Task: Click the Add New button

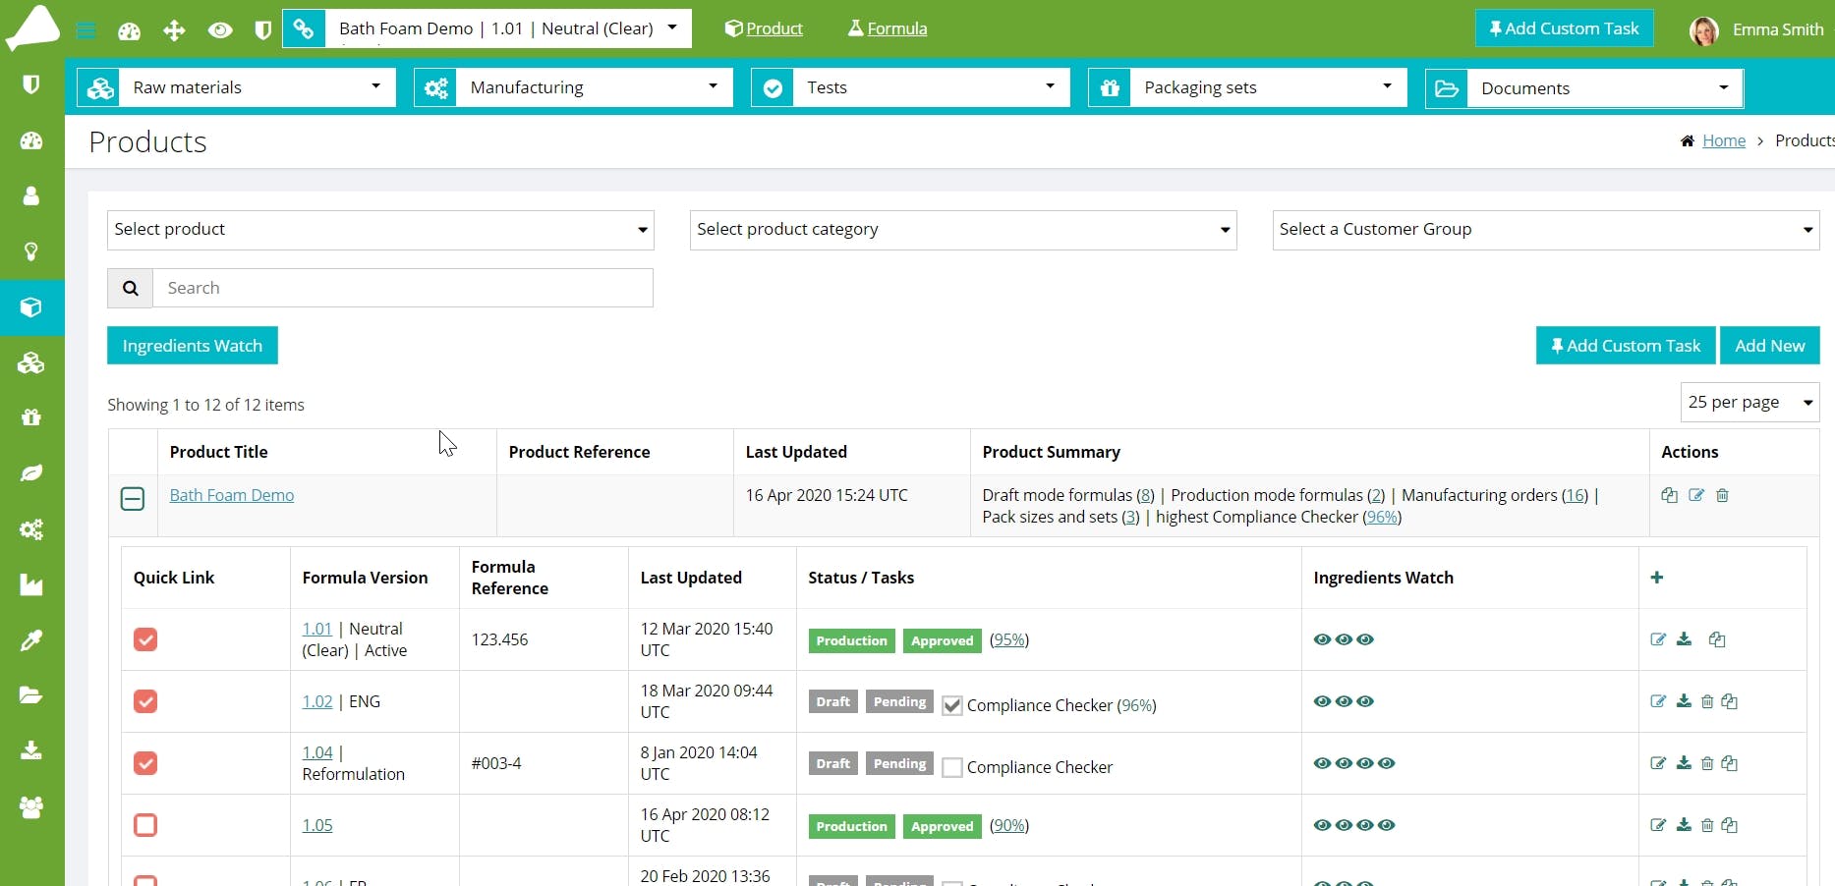Action: tap(1770, 346)
